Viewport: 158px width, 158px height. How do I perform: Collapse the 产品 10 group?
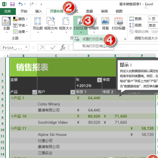point(12,116)
